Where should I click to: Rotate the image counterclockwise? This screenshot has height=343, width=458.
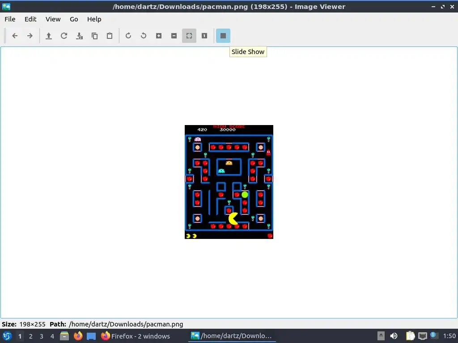click(144, 36)
